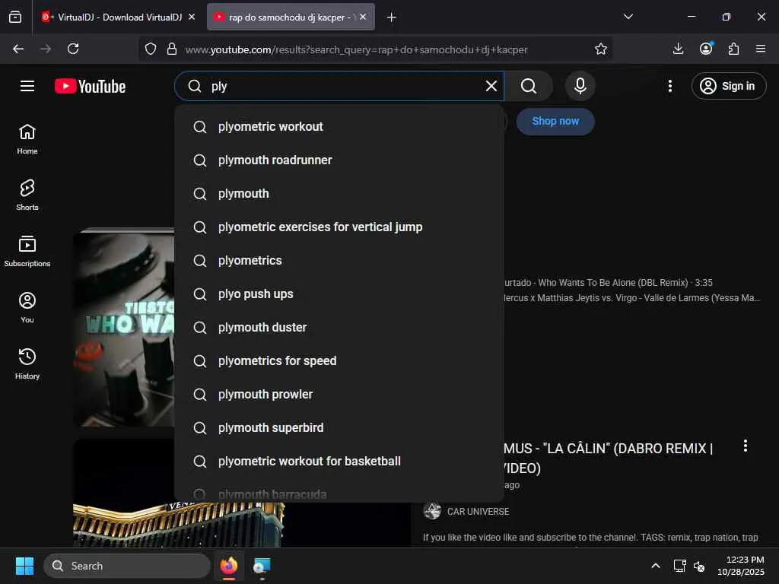Open Home in the YouTube sidebar
The image size is (779, 584).
click(27, 139)
